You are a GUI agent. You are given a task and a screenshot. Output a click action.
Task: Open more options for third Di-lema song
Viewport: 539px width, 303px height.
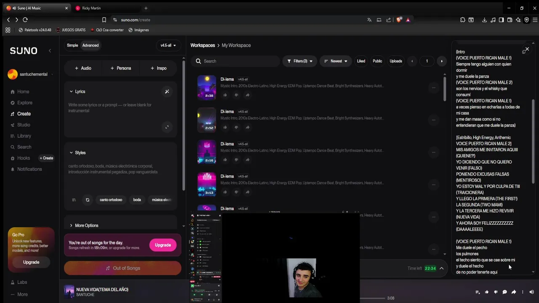433,152
